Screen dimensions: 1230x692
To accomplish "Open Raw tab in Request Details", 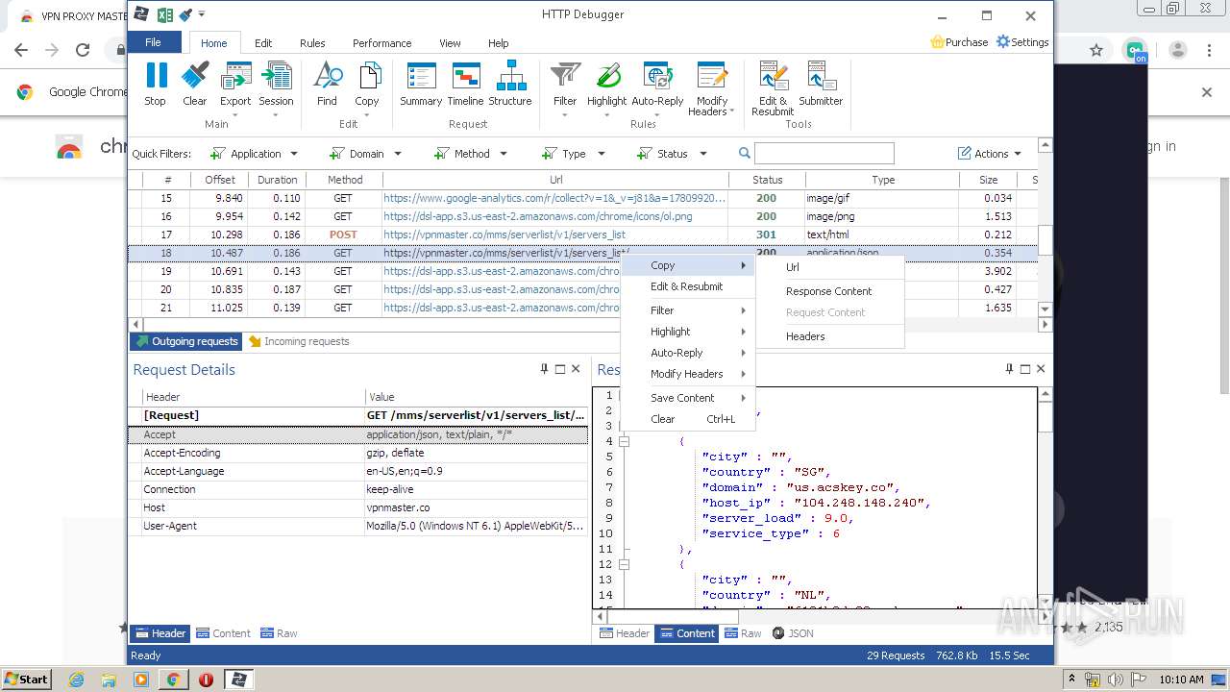I will click(278, 633).
